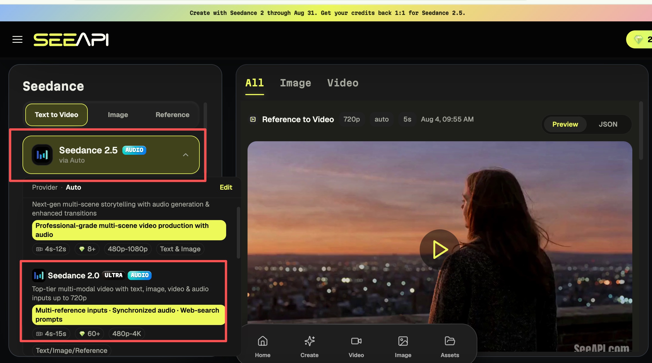Click the Professional-grade multi-scene highlight text
652x363 pixels.
129,230
